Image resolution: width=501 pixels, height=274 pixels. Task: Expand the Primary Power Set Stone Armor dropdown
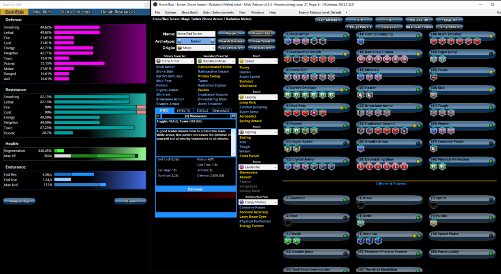click(x=175, y=61)
